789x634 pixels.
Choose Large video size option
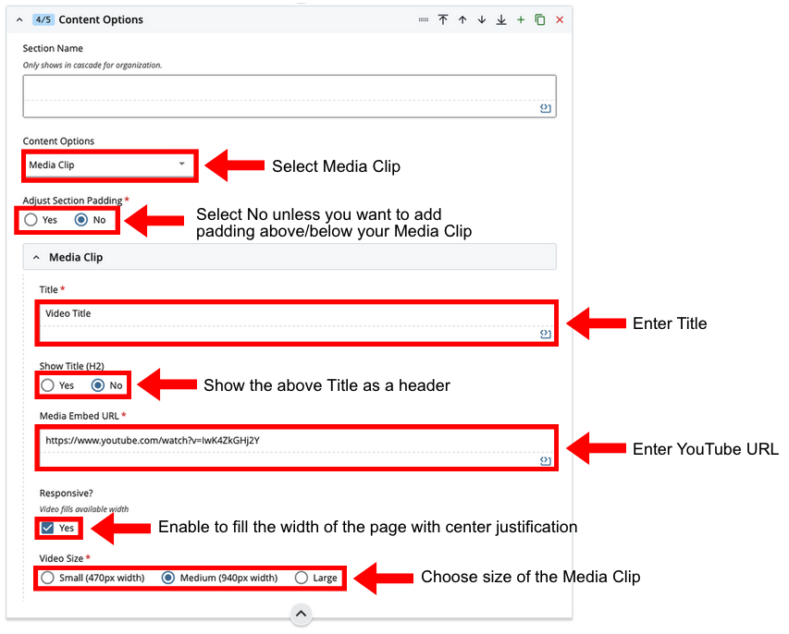pos(302,578)
